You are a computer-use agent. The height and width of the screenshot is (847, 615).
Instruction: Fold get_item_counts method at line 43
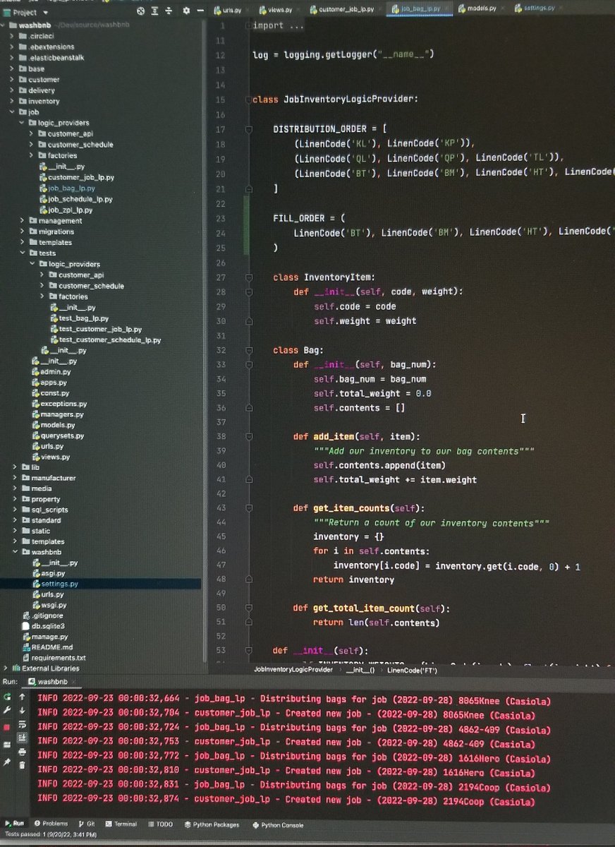tap(248, 508)
